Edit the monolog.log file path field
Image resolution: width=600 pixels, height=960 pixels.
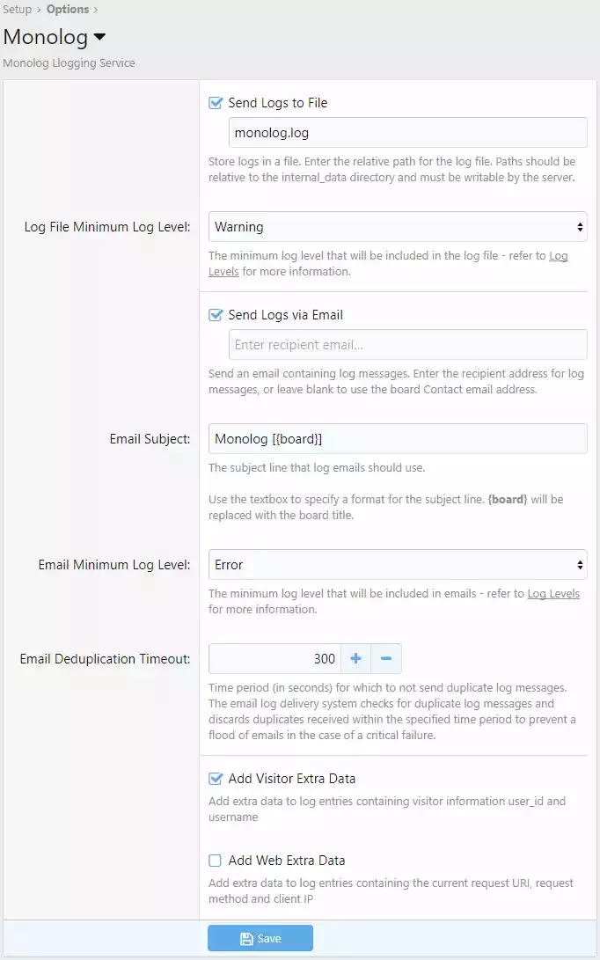click(x=407, y=133)
